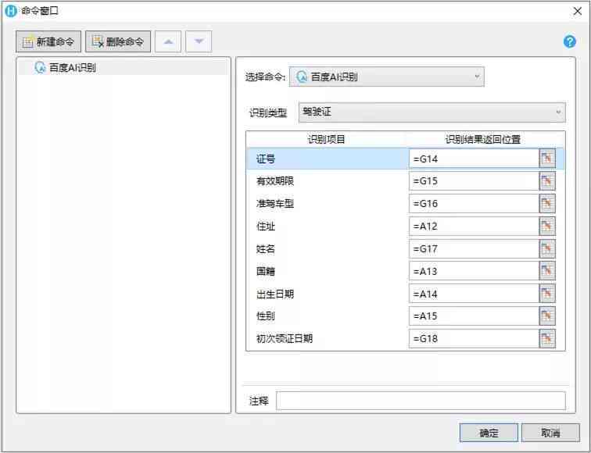This screenshot has width=591, height=453.
Task: Click the 删除命令 button
Action: (118, 41)
